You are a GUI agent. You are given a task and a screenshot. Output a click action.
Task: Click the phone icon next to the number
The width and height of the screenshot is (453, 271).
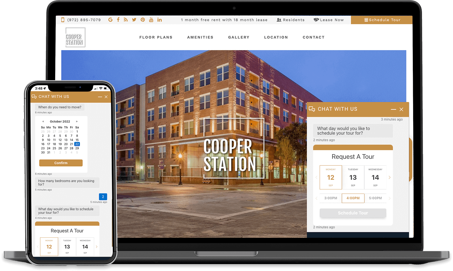click(x=62, y=20)
